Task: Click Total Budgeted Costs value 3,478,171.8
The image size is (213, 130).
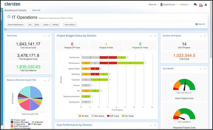Action: click(x=28, y=56)
